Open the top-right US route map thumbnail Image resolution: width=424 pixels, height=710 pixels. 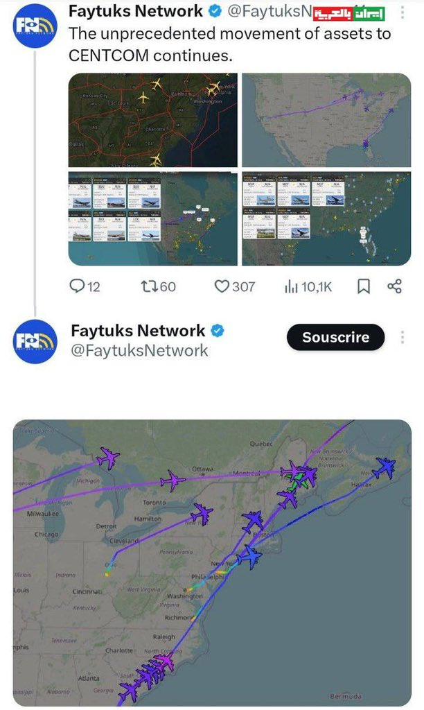[x=326, y=120]
